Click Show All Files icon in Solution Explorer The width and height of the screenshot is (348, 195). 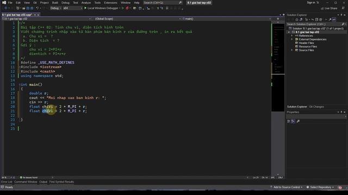(321, 19)
